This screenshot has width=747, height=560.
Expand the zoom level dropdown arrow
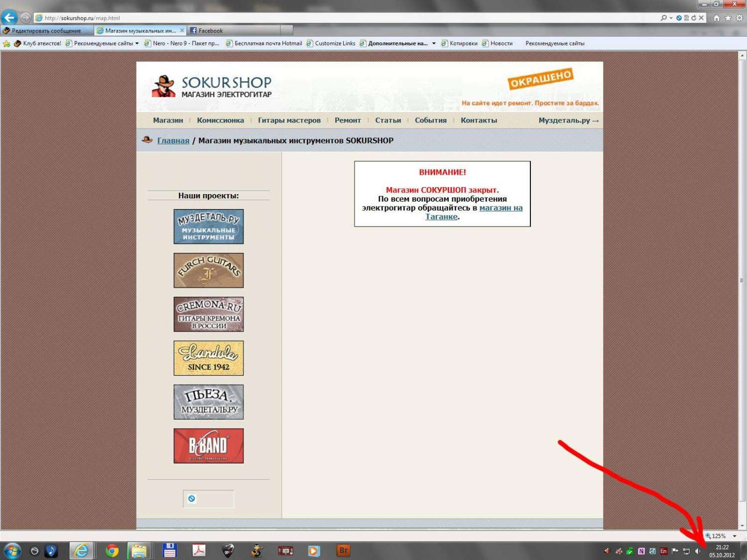point(735,536)
